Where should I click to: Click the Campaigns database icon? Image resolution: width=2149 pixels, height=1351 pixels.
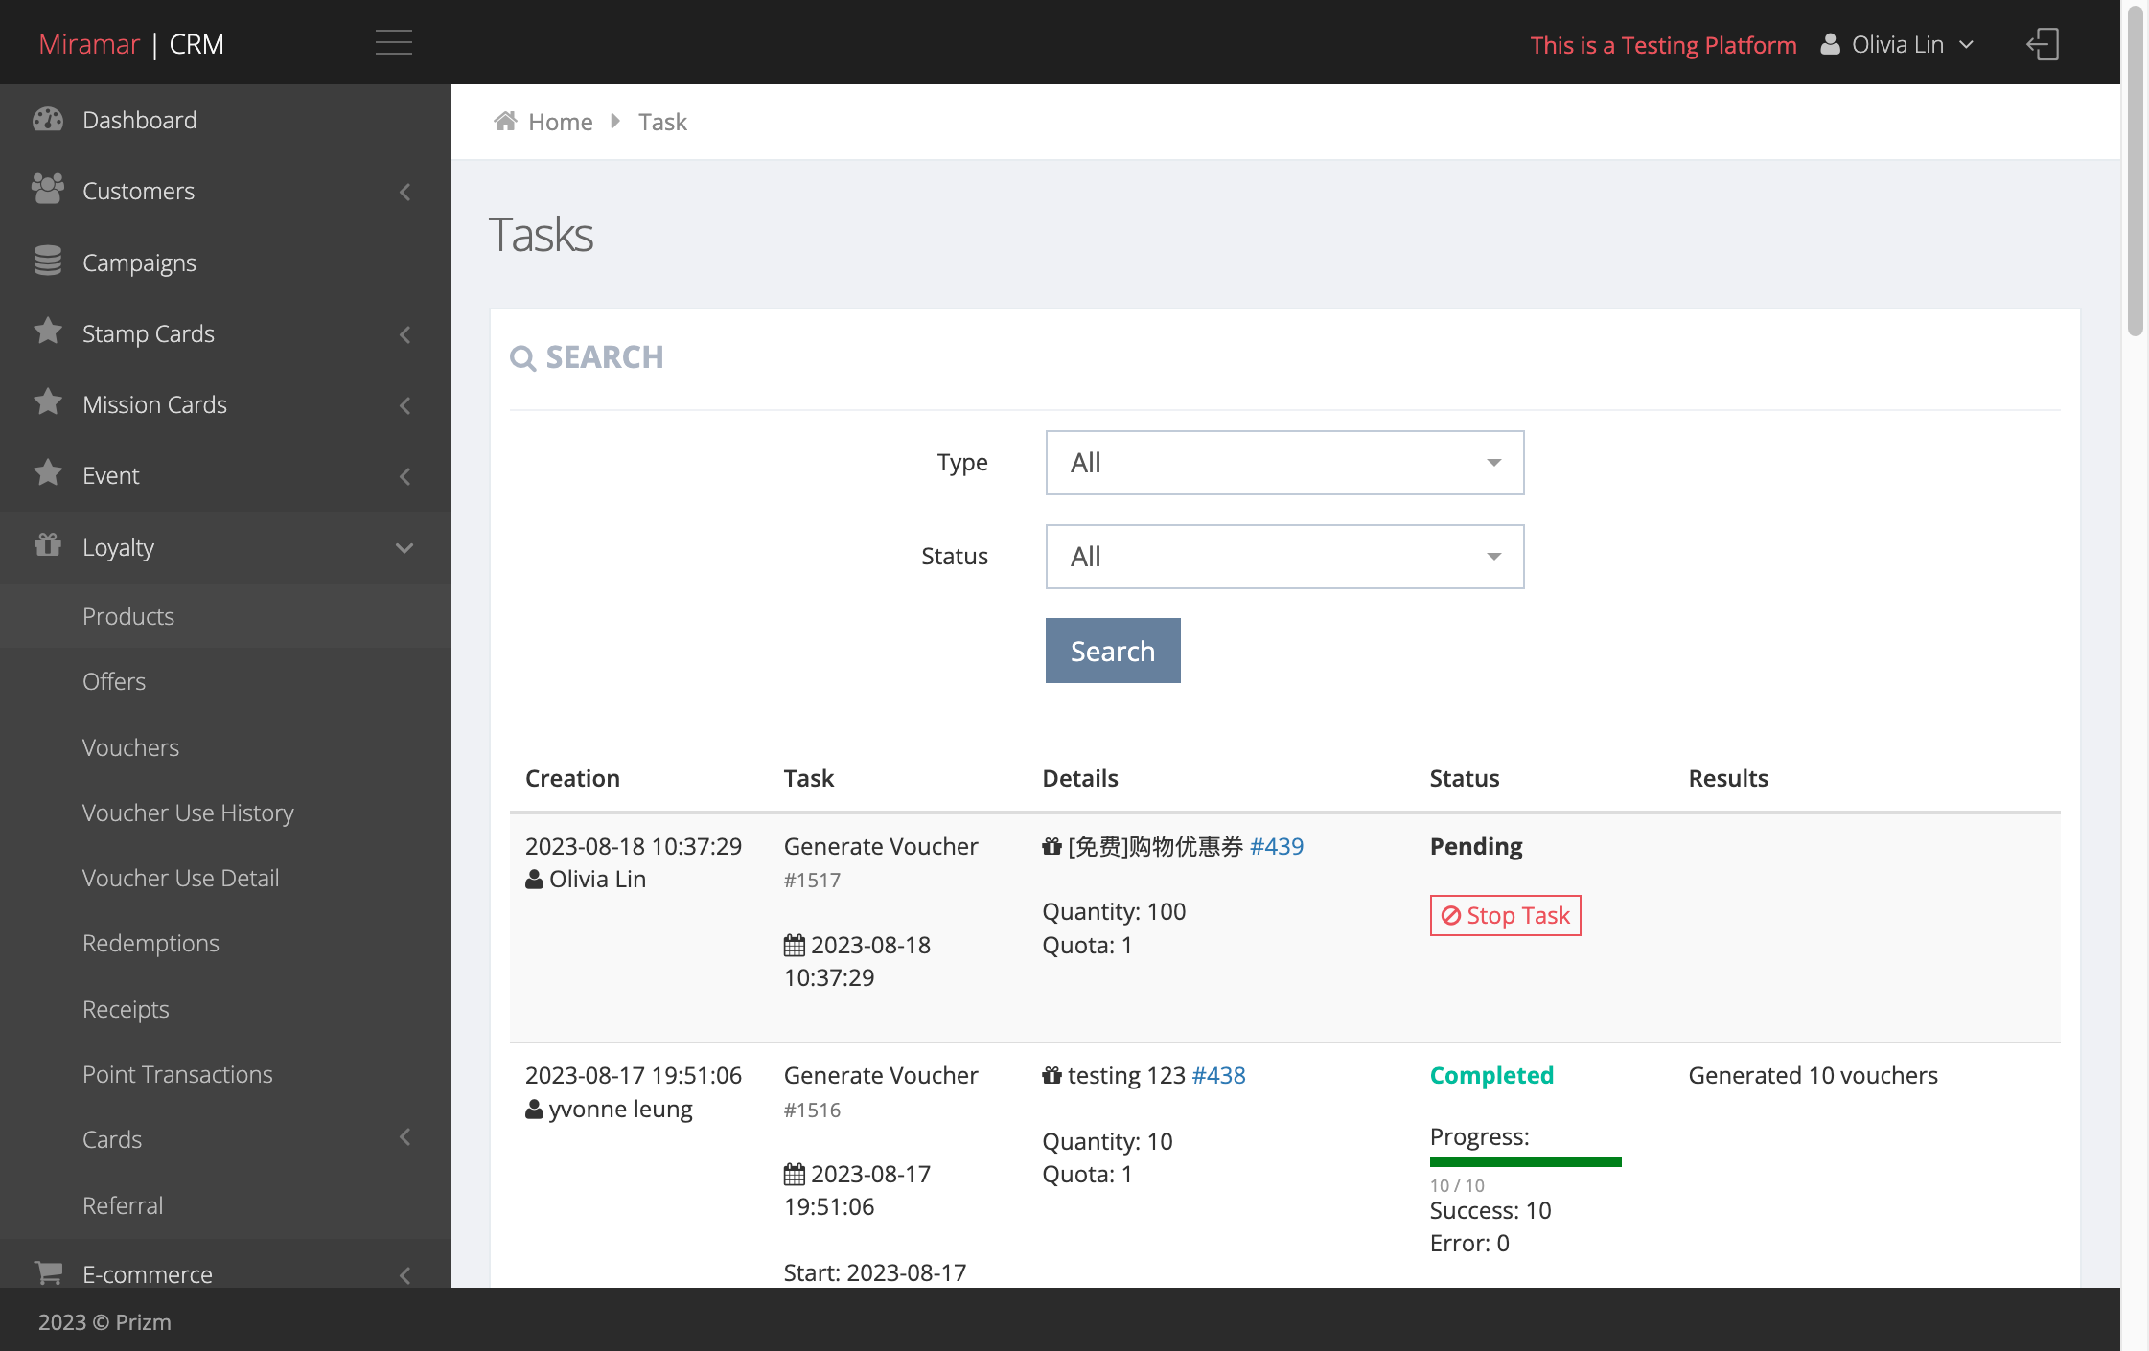click(x=48, y=261)
